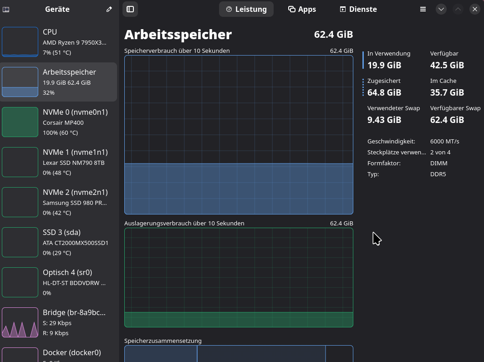Click the Im Cache 35.7 GiB value

tap(447, 92)
